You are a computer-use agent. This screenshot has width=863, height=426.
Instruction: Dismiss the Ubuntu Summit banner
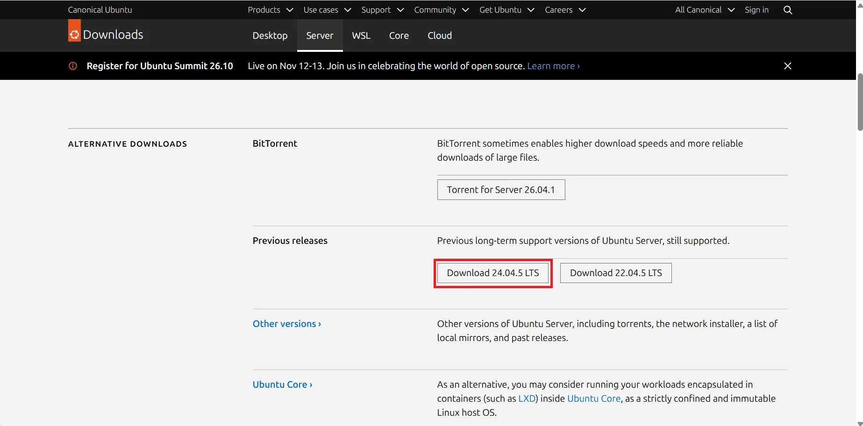[x=788, y=66]
